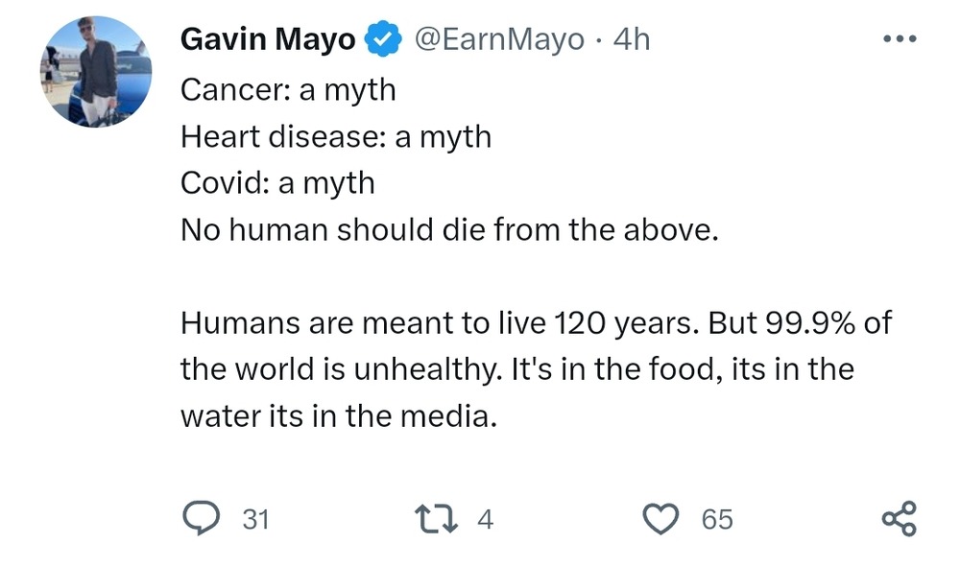960x567 pixels.
Task: Click the 'Heart disease: a myth' line
Action: [x=336, y=136]
